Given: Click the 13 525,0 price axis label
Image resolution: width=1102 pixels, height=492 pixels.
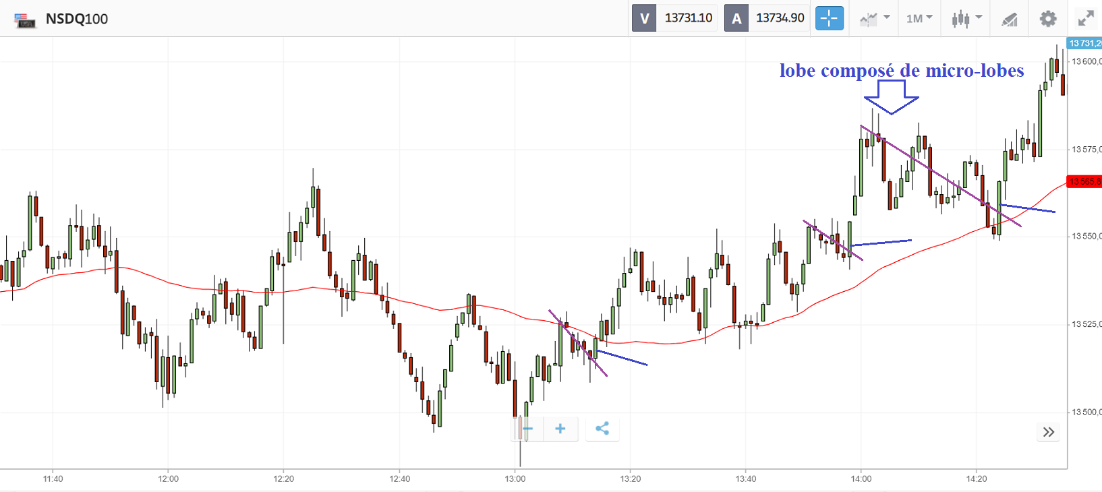Looking at the screenshot, I should (x=1086, y=324).
